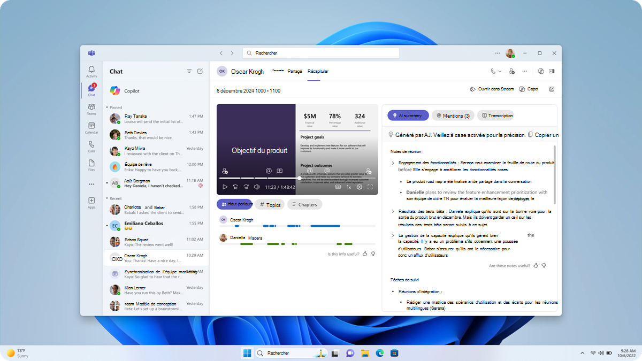Viewport: 642px width, 361px height.
Task: Mute the recording volume
Action: 257,187
